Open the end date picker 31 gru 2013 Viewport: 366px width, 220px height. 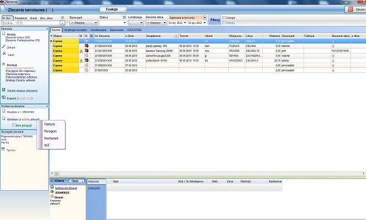click(205, 23)
